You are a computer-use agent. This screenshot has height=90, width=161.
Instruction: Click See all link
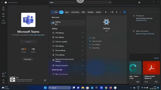point(156,58)
